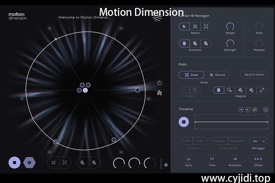
Task: Click the small arrow to collapse side panel
Action: (166, 165)
